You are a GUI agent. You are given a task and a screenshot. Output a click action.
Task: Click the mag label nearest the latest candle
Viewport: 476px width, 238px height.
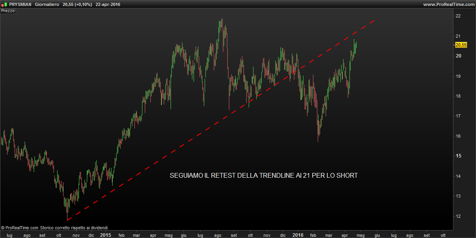(x=360, y=235)
